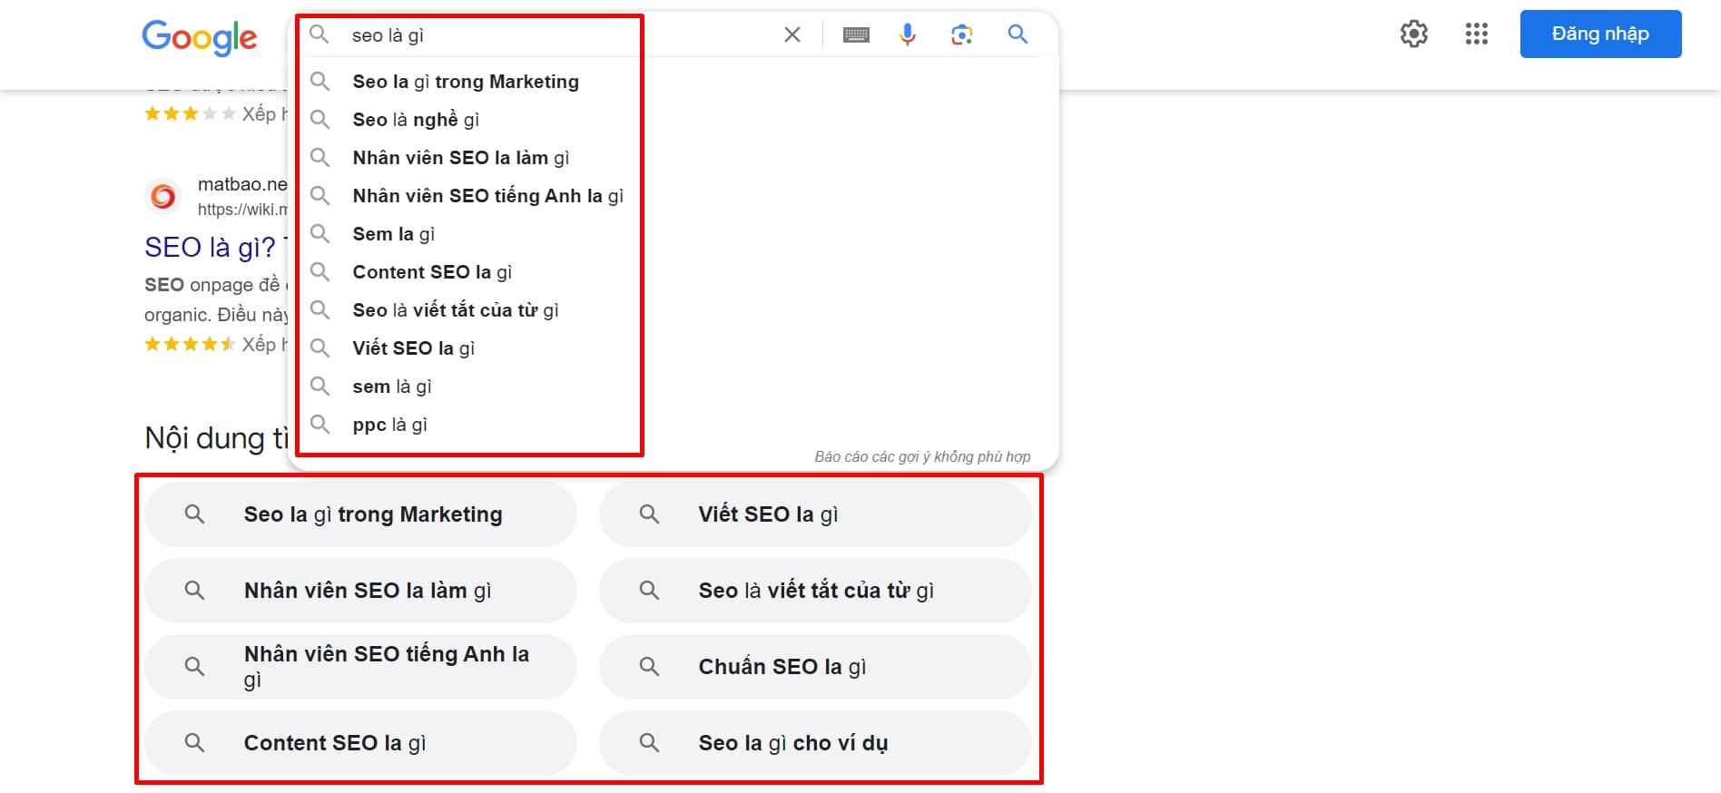Click 'Báo cáo các gợi ý không phù hợp'
Viewport: 1721px width, 793px height.
922,456
